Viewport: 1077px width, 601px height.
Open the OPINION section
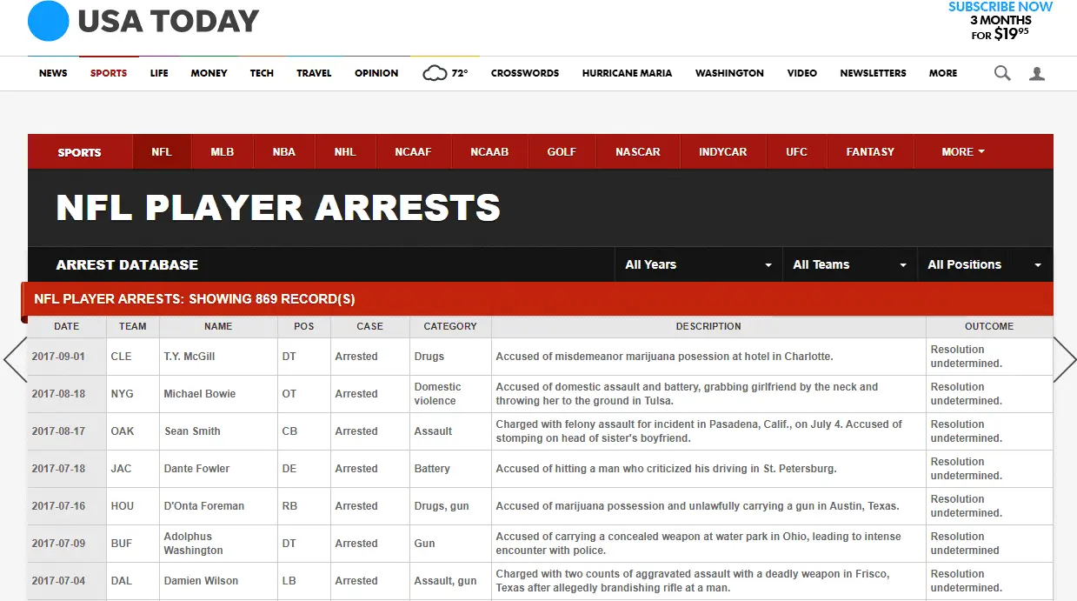click(376, 73)
